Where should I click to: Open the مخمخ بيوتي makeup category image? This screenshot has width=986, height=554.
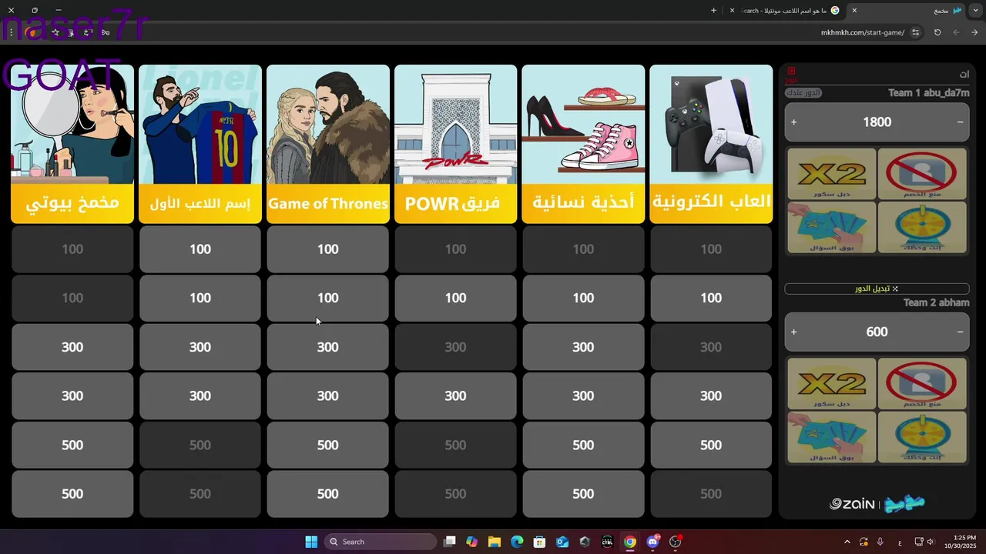tap(72, 125)
